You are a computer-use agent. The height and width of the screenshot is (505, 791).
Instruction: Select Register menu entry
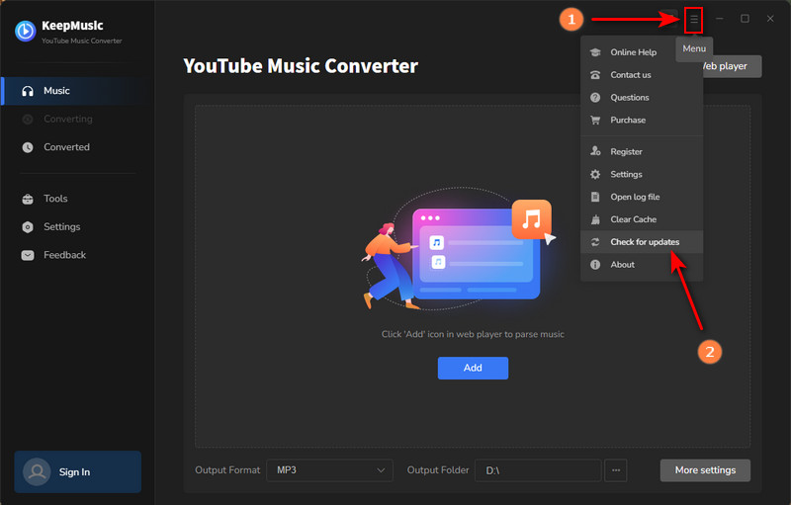[x=641, y=151]
